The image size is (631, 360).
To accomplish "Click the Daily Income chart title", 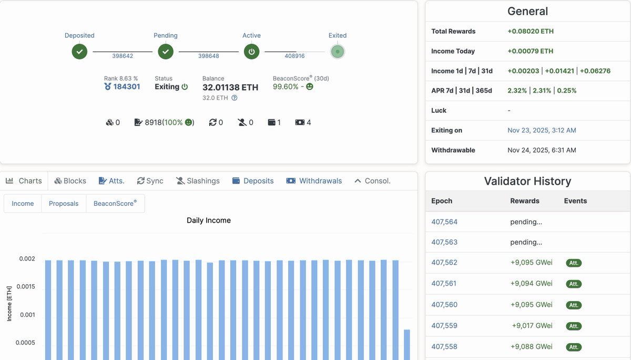I will coord(209,220).
